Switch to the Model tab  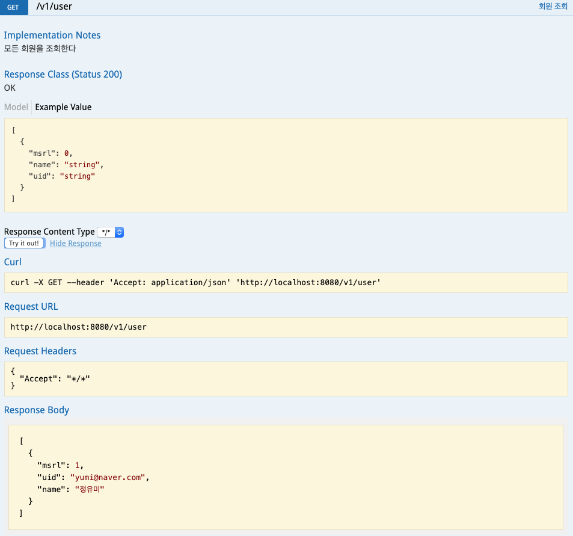pyautogui.click(x=16, y=107)
